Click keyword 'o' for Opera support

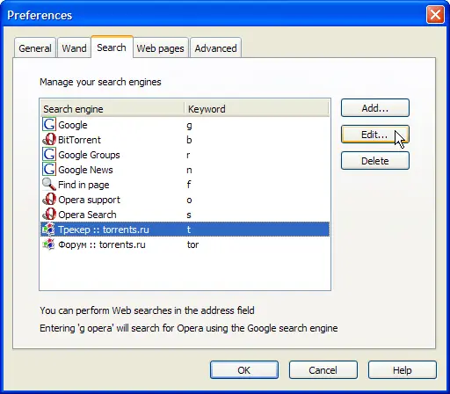coord(189,200)
